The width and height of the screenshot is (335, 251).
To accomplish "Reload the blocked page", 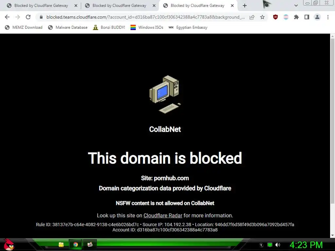I will point(28,17).
